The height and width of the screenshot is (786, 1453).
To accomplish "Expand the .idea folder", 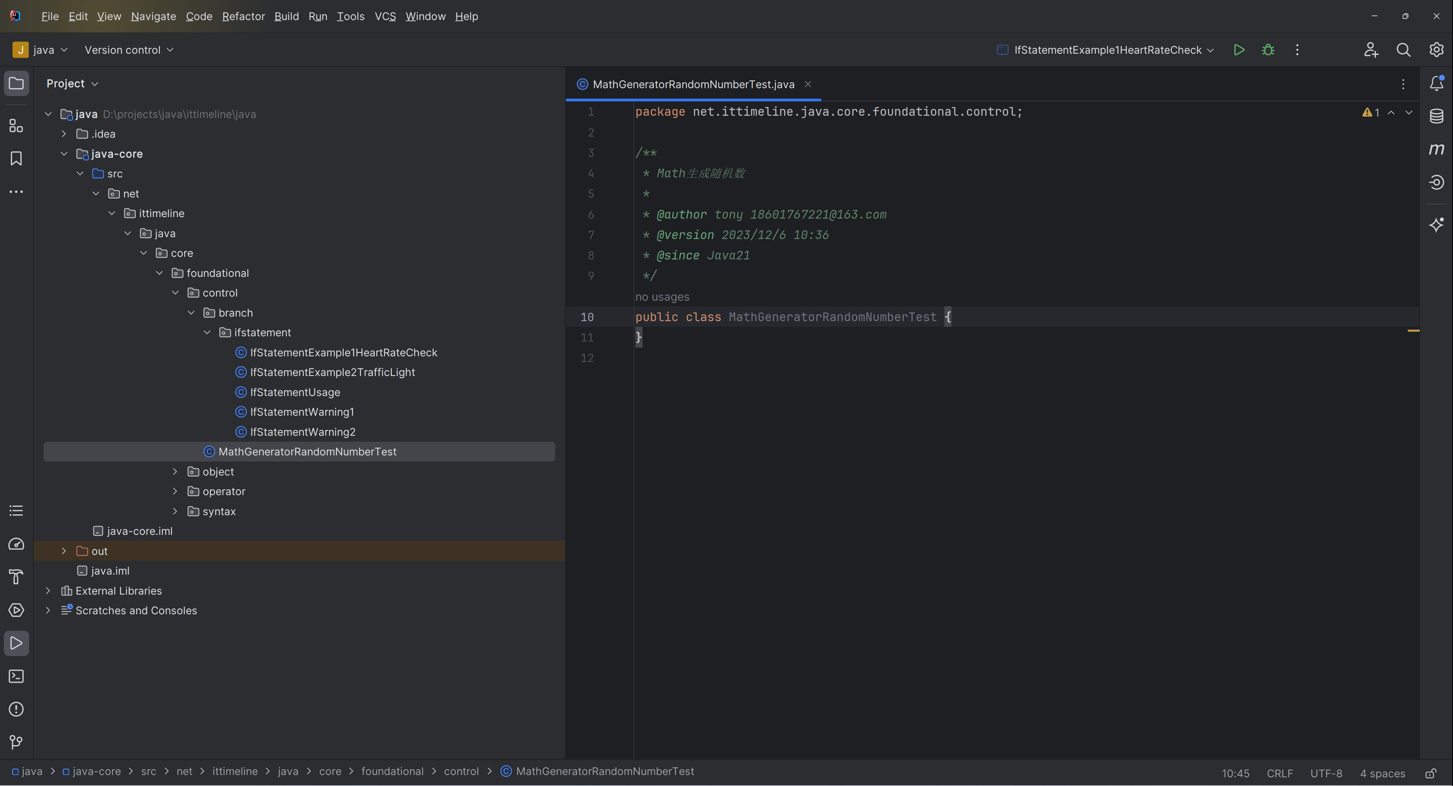I will tap(64, 134).
